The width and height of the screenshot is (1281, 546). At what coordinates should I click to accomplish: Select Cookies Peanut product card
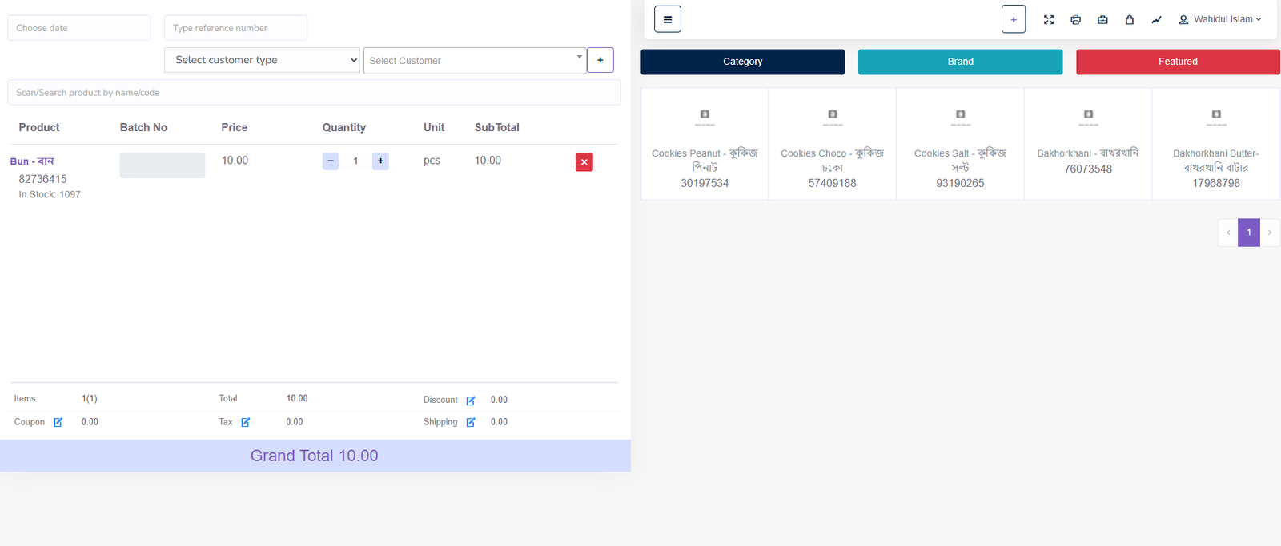click(705, 144)
